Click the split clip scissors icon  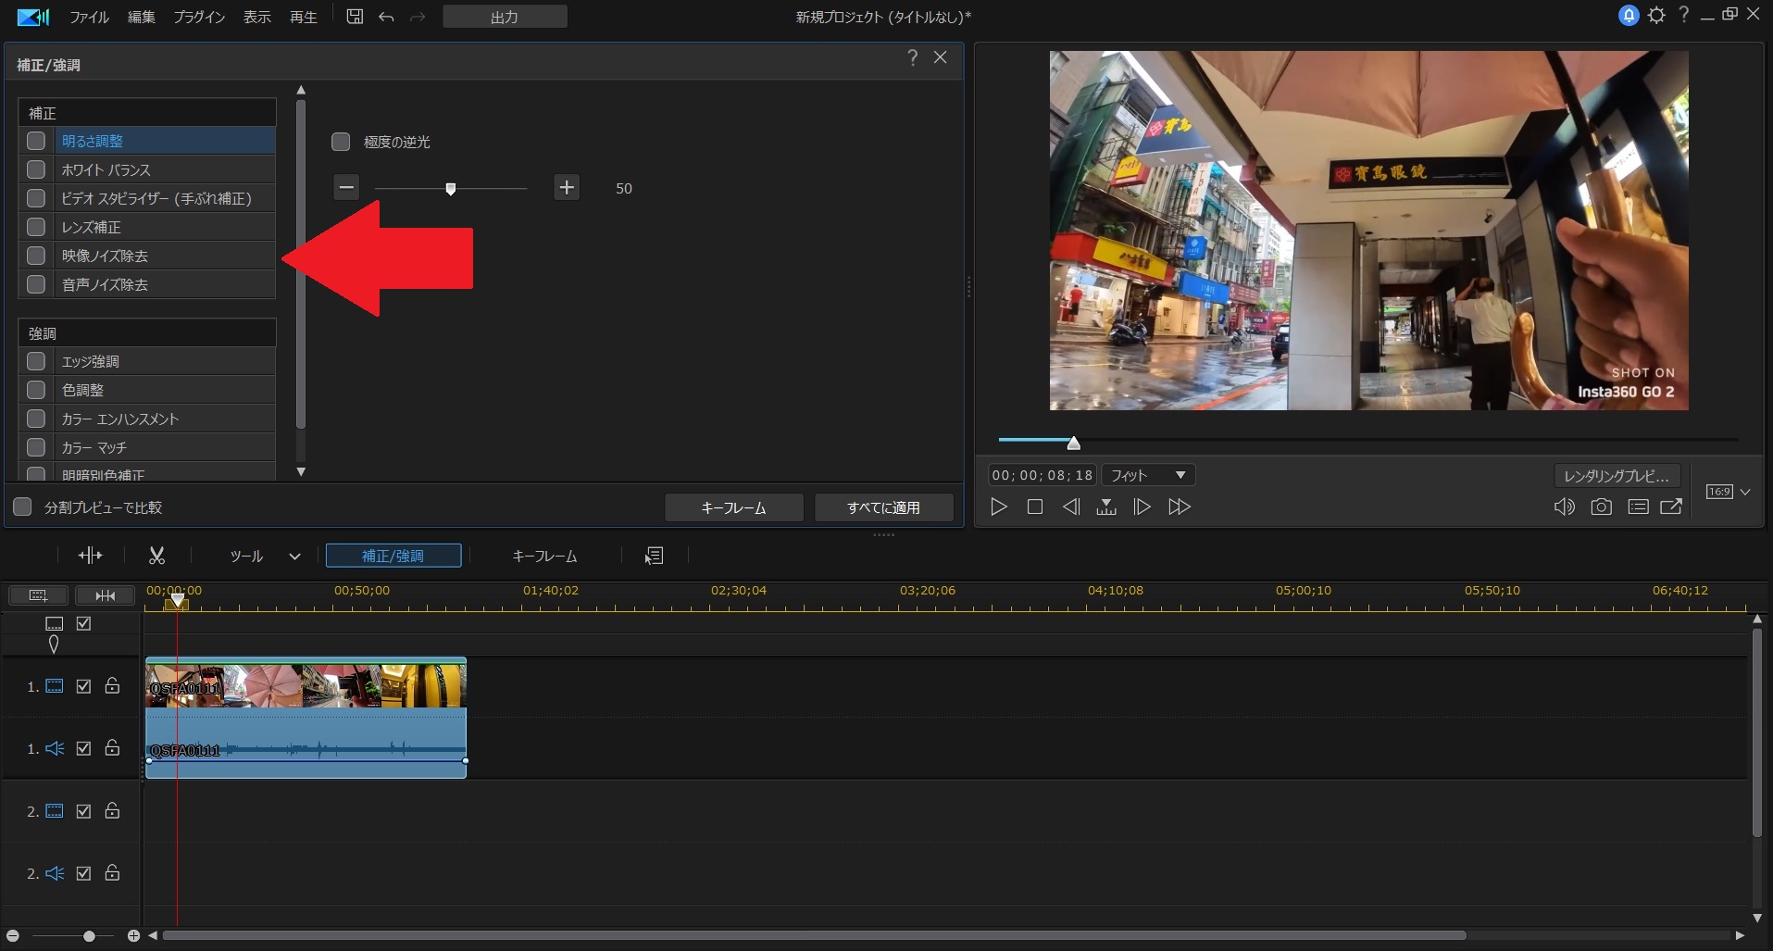[156, 556]
